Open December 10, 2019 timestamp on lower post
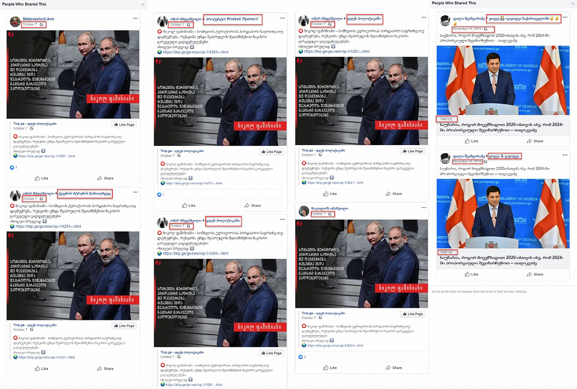The height and width of the screenshot is (389, 577). coord(468,162)
